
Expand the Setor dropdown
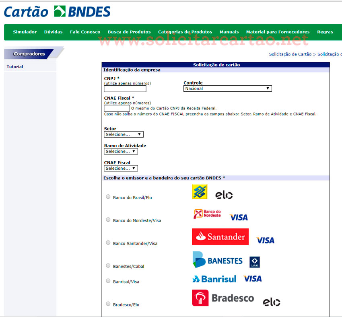124,134
